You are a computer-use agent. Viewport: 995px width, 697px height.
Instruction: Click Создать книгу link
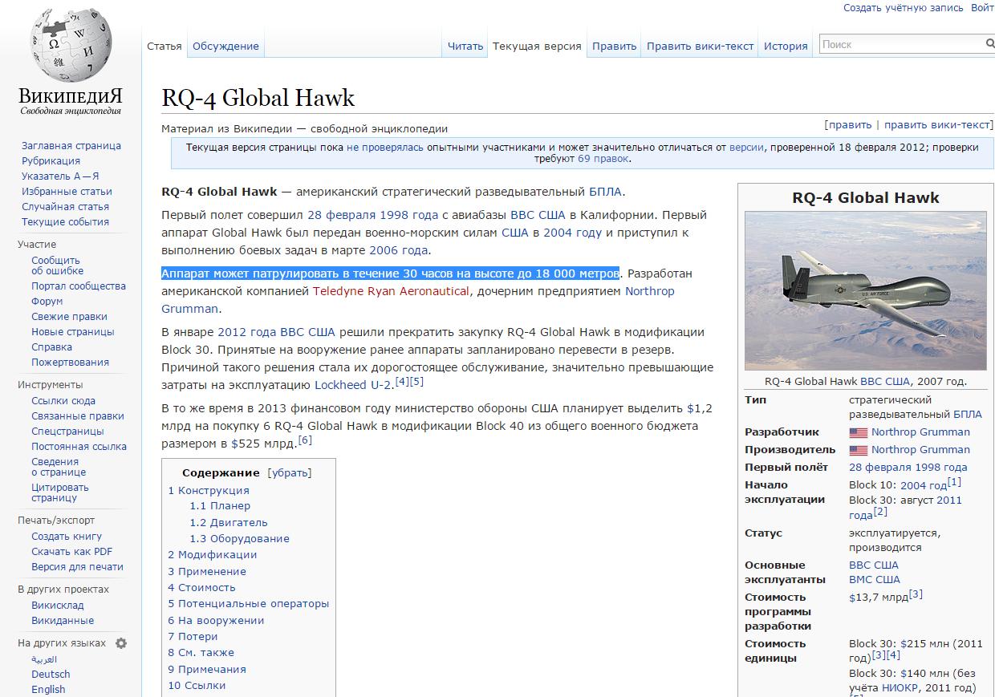click(x=67, y=537)
